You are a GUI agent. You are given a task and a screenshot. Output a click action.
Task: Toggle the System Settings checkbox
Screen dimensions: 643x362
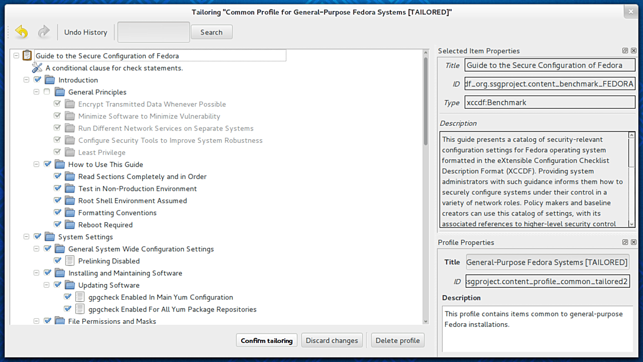[37, 236]
